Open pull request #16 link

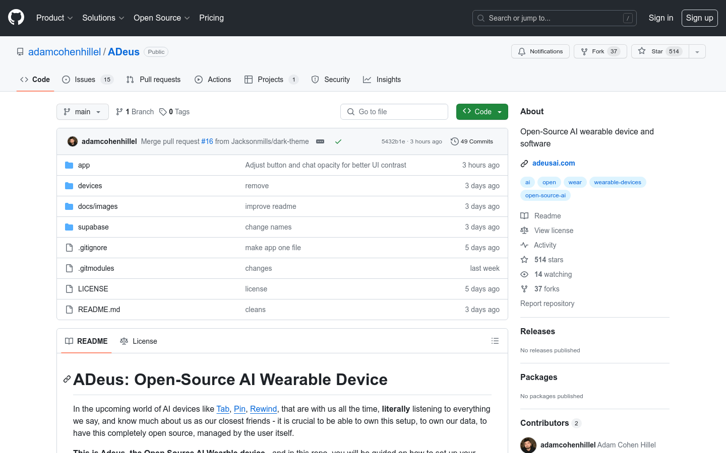click(x=207, y=141)
